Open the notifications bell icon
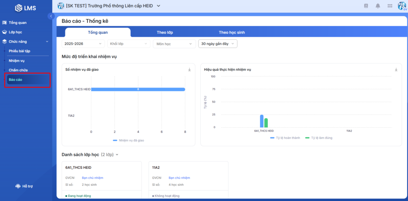The height and width of the screenshot is (201, 408). click(x=378, y=6)
